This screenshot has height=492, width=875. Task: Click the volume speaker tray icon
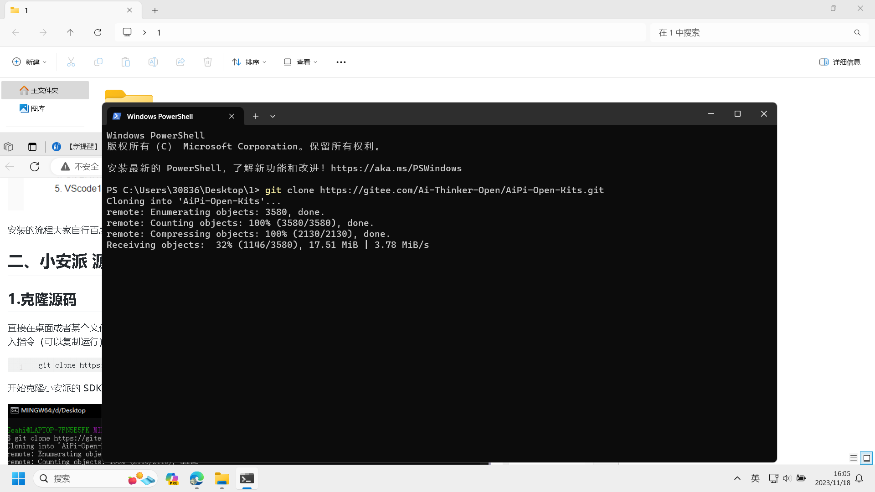[x=787, y=478]
